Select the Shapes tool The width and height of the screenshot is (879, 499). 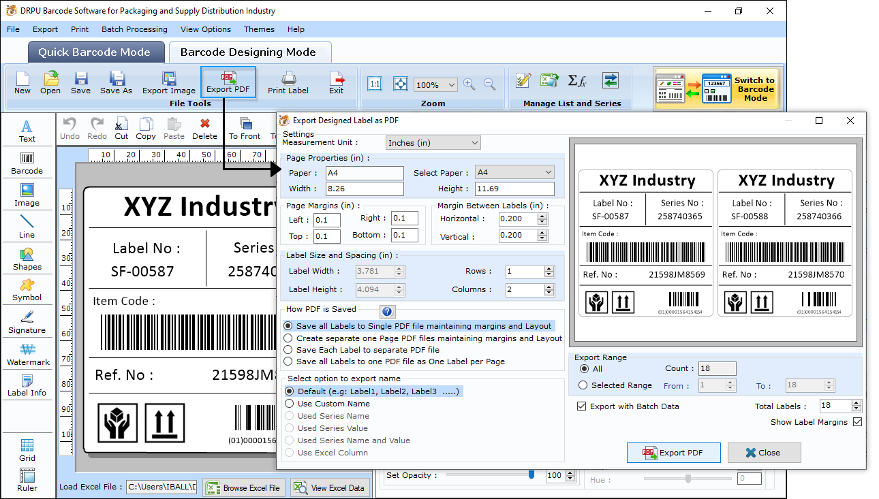point(27,258)
